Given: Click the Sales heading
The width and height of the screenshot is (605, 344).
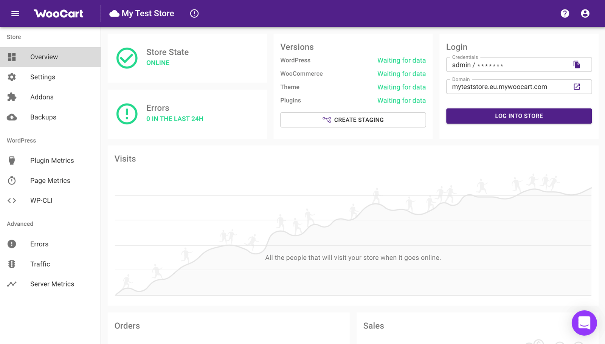Looking at the screenshot, I should click(x=374, y=326).
